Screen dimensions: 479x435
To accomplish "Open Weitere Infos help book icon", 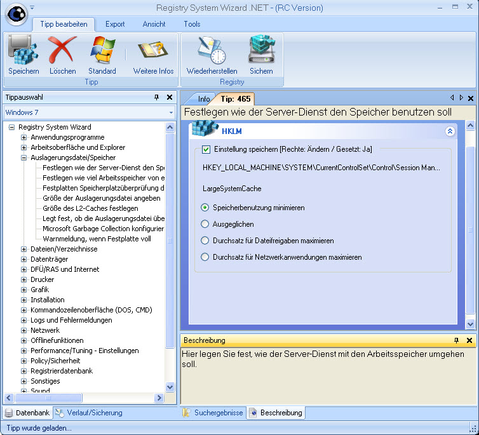I will click(x=153, y=50).
